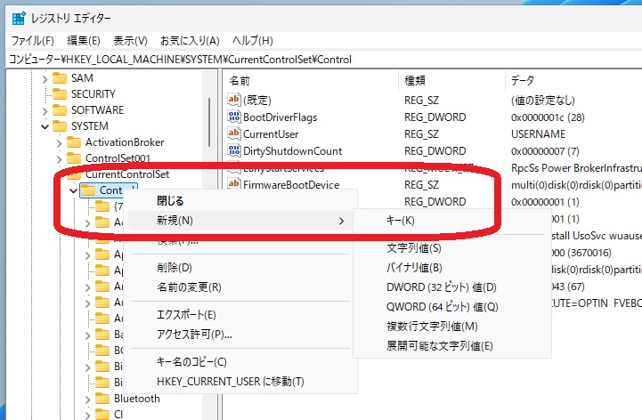Click the CI folder icon

point(102,415)
